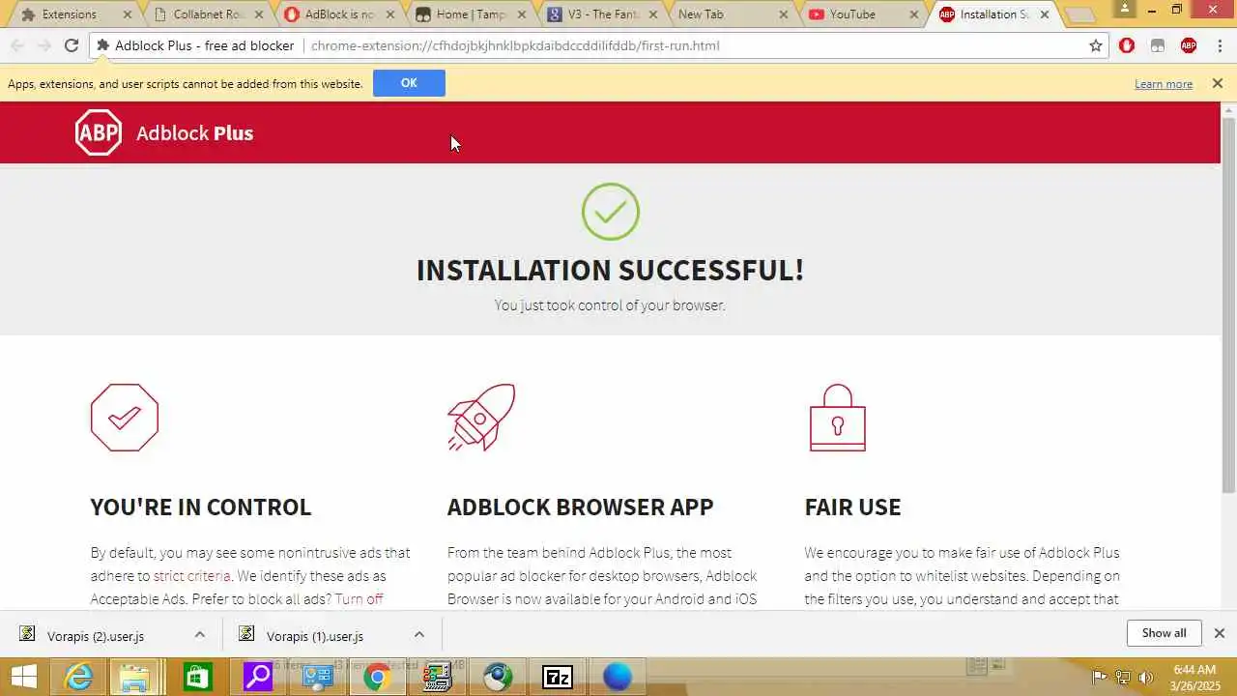Open the Vorapis (1).user.js download

pos(315,635)
